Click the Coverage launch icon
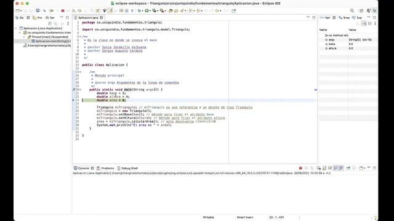Screen dimensions: 394x221 pos(154,11)
